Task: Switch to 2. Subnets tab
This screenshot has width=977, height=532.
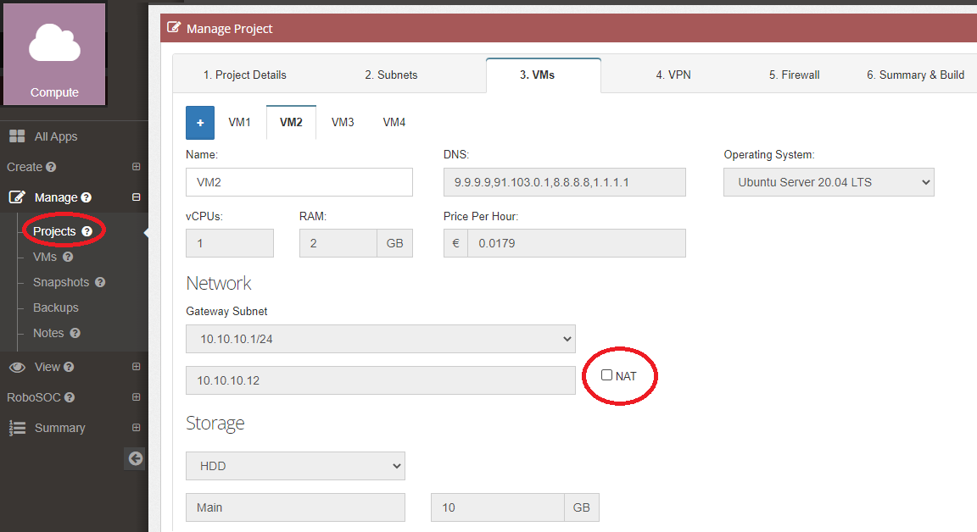Action: 391,75
